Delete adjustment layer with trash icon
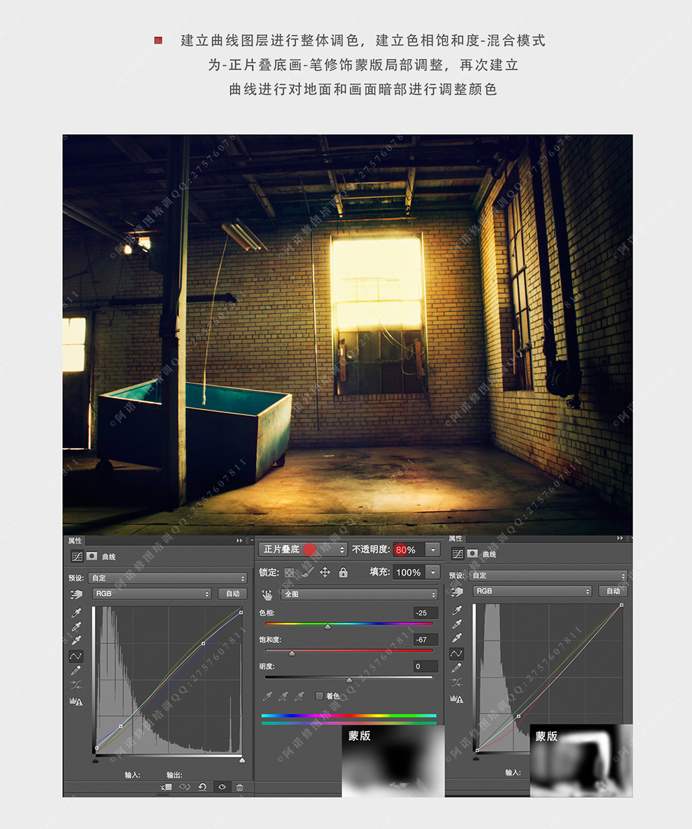692x829 pixels. [239, 786]
